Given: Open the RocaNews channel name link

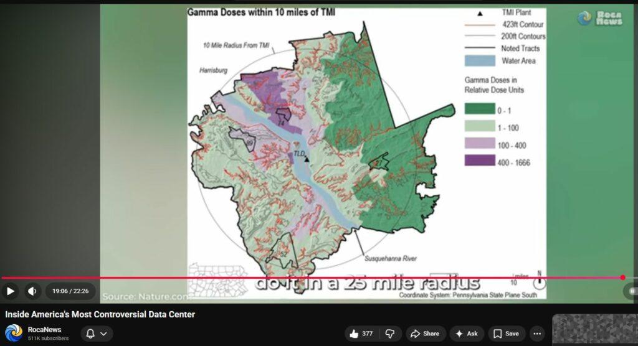Looking at the screenshot, I should click(44, 329).
